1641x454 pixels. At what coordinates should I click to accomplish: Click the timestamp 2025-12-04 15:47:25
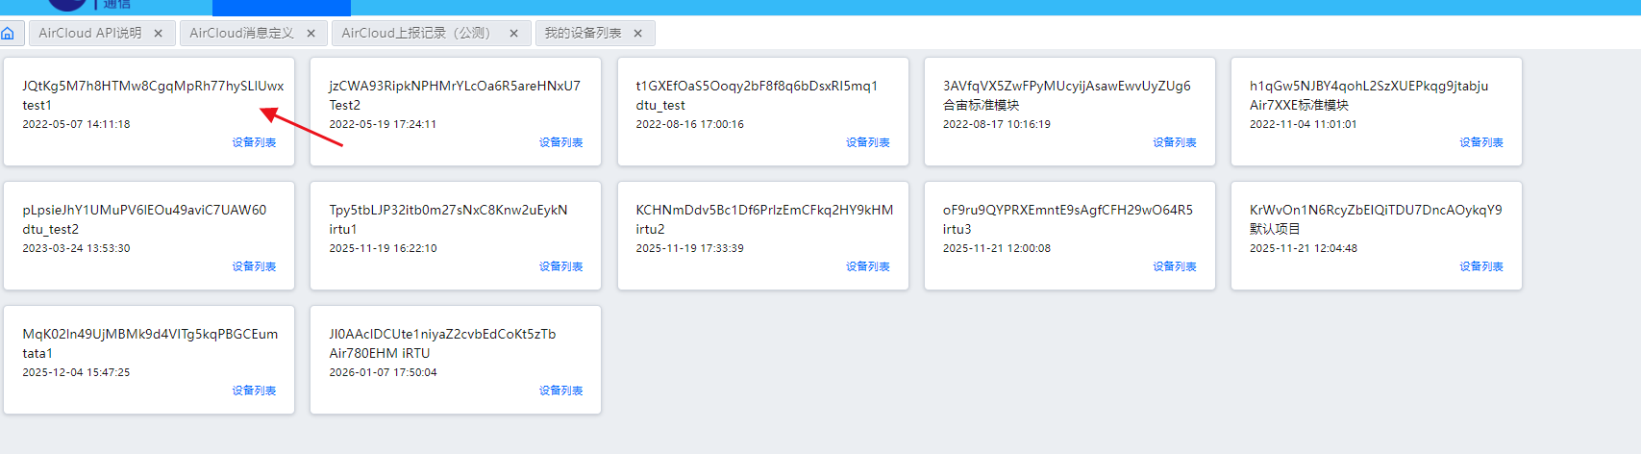pos(76,372)
